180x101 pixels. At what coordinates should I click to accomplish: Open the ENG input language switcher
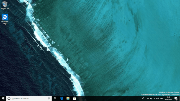[161, 98]
